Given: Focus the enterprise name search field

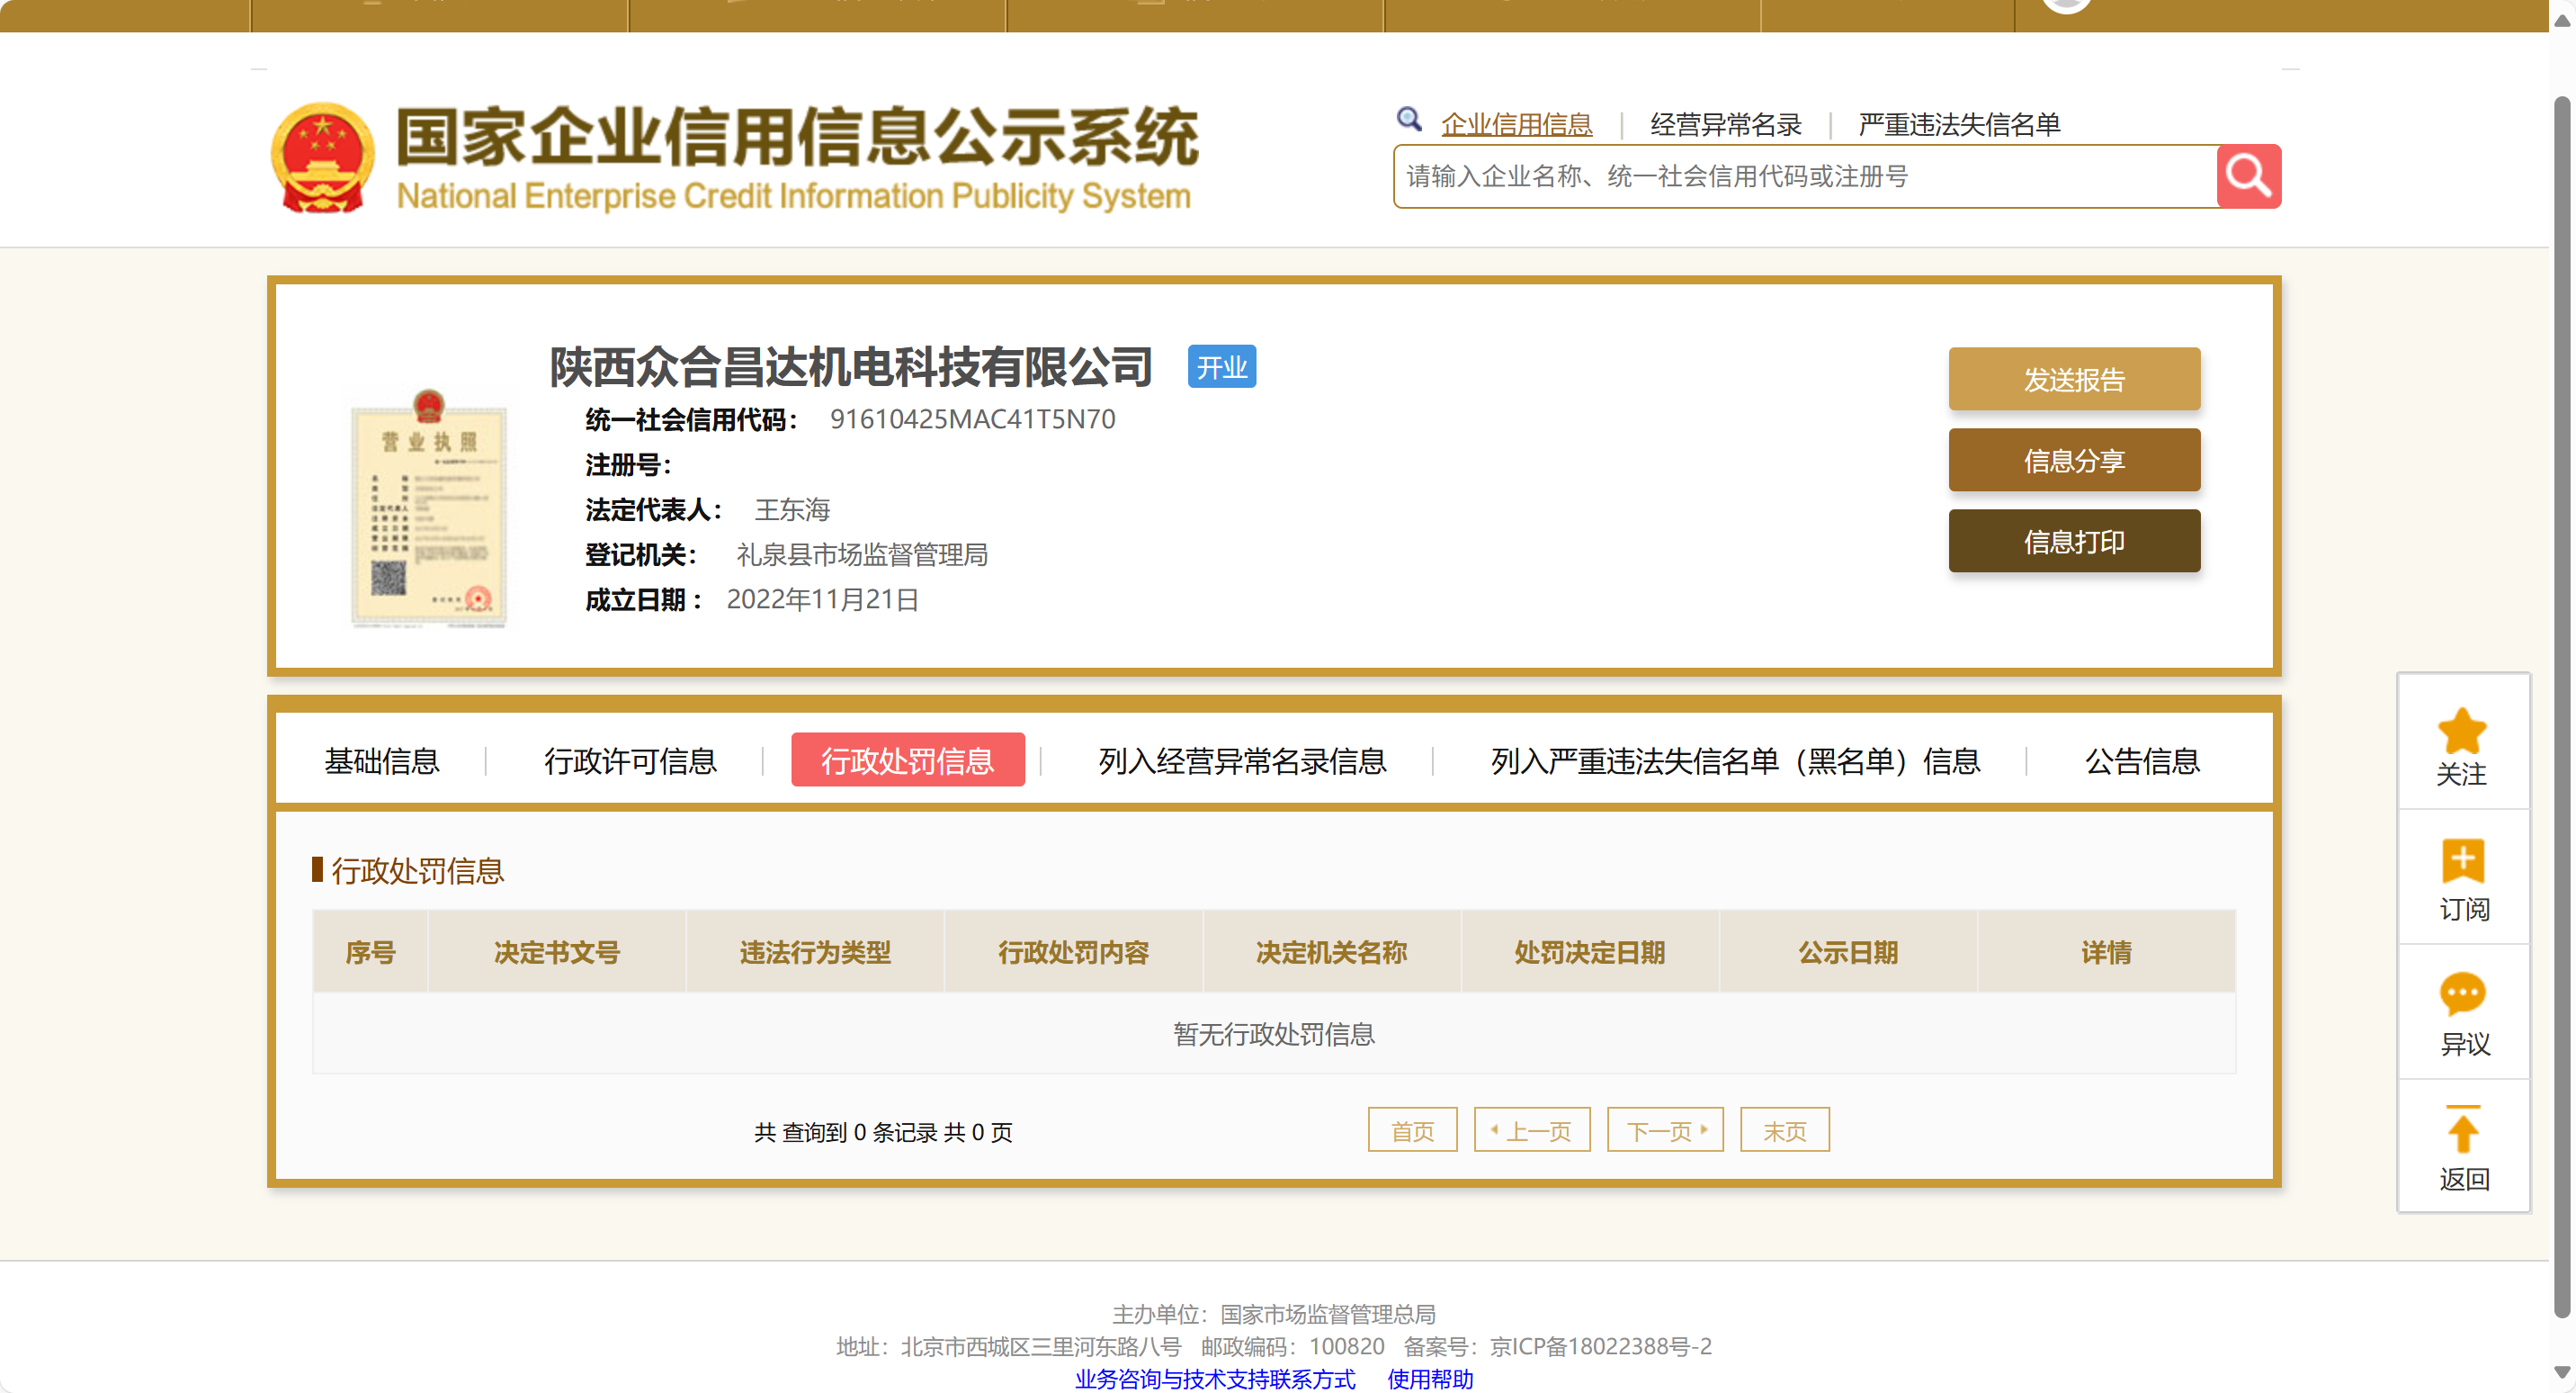Looking at the screenshot, I should coord(1803,176).
